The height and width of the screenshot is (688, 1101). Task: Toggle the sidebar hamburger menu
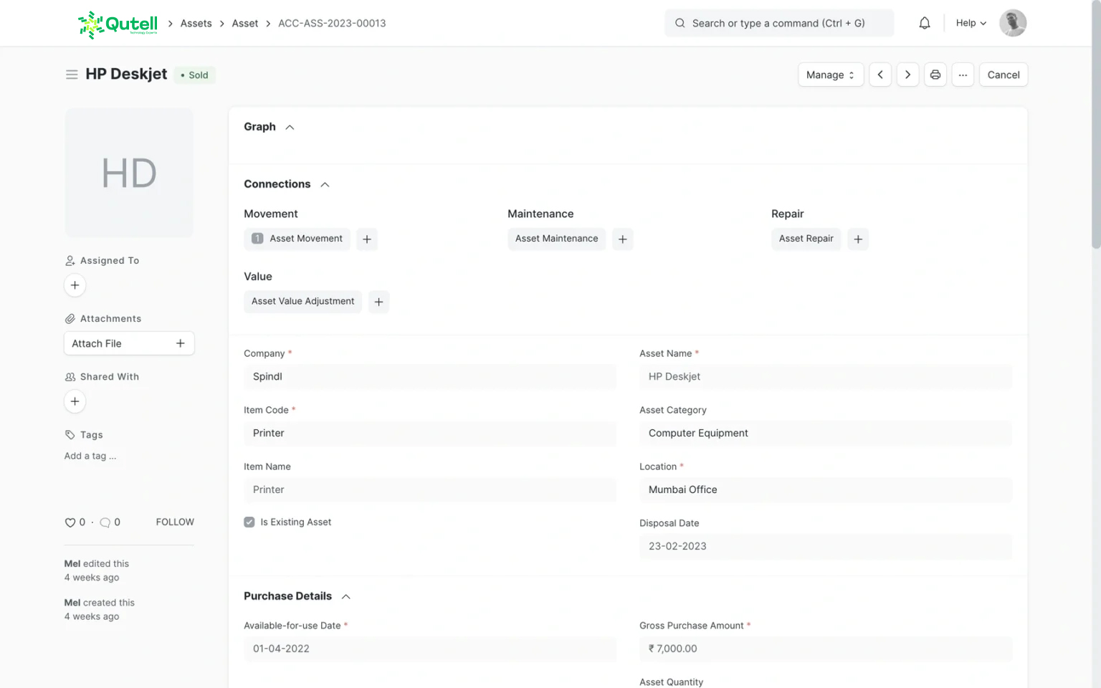pyautogui.click(x=72, y=75)
